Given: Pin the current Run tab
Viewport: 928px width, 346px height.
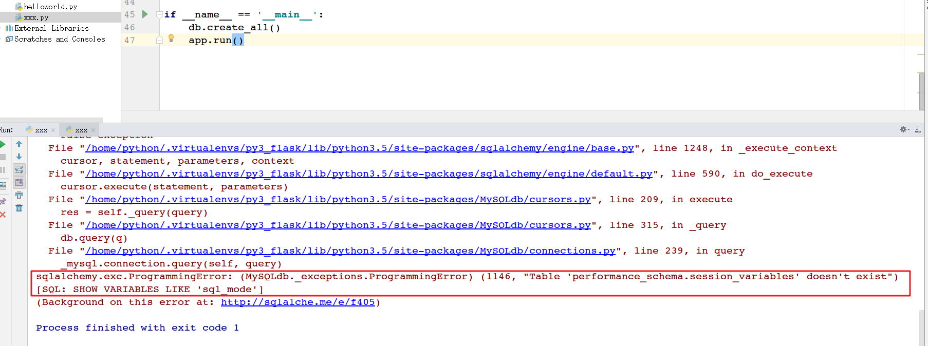Looking at the screenshot, I should click(x=3, y=202).
